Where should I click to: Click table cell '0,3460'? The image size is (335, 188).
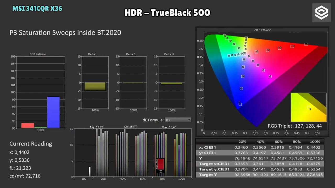(241, 147)
